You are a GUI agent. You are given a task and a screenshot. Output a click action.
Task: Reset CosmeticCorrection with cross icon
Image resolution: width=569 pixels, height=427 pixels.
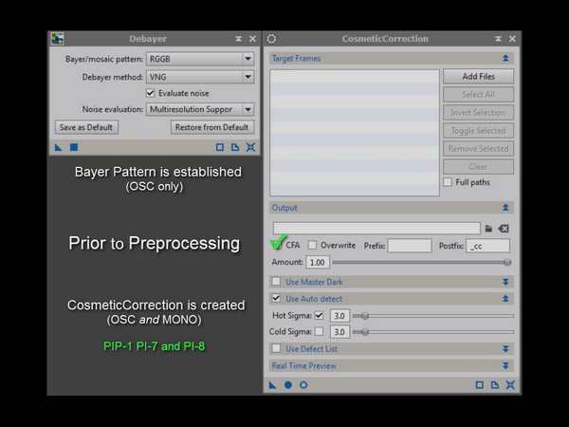point(510,385)
